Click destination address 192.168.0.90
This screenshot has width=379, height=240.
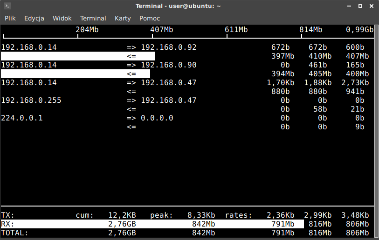168,65
